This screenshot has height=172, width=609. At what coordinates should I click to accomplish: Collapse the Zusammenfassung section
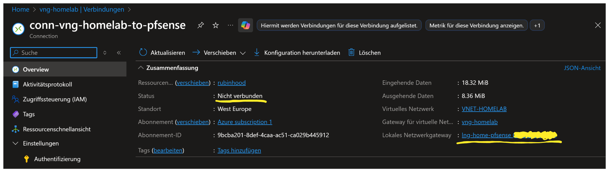coord(141,68)
